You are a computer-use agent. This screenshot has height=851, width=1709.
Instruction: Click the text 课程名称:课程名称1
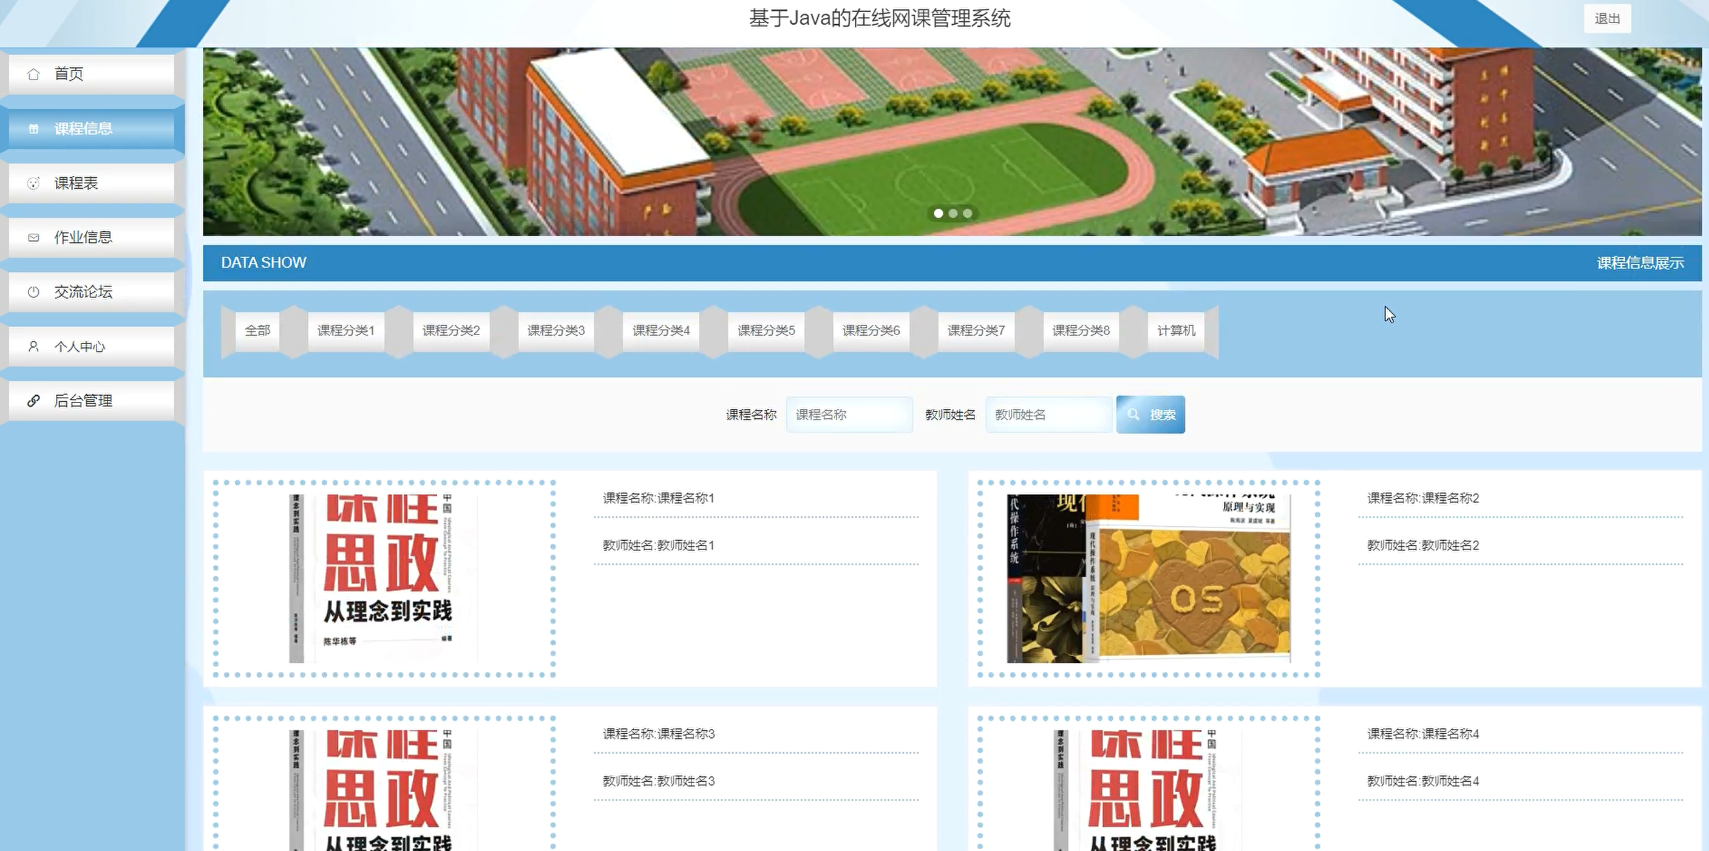click(658, 498)
